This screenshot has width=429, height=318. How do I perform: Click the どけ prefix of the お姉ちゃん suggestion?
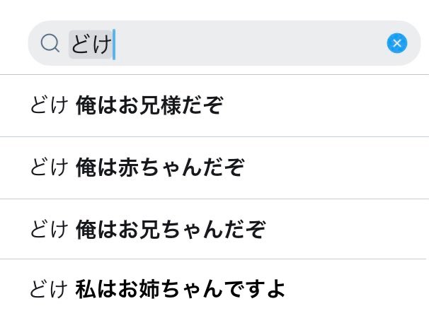click(x=49, y=289)
